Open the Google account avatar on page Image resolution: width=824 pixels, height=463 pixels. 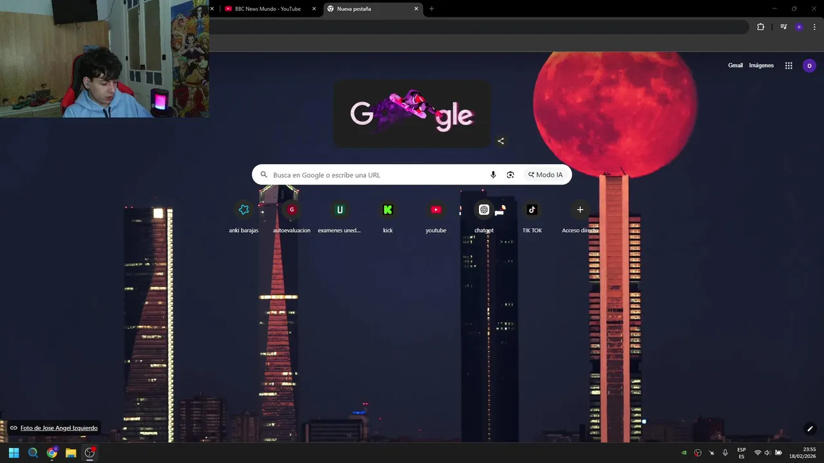pyautogui.click(x=809, y=66)
